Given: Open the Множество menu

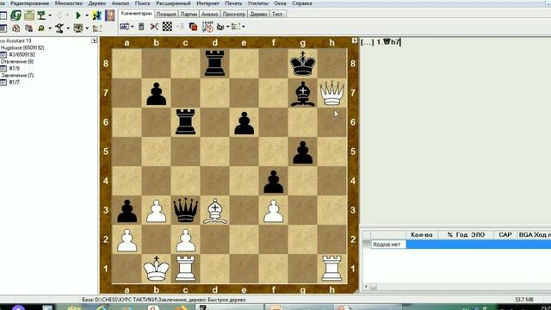Looking at the screenshot, I should pos(69,3).
